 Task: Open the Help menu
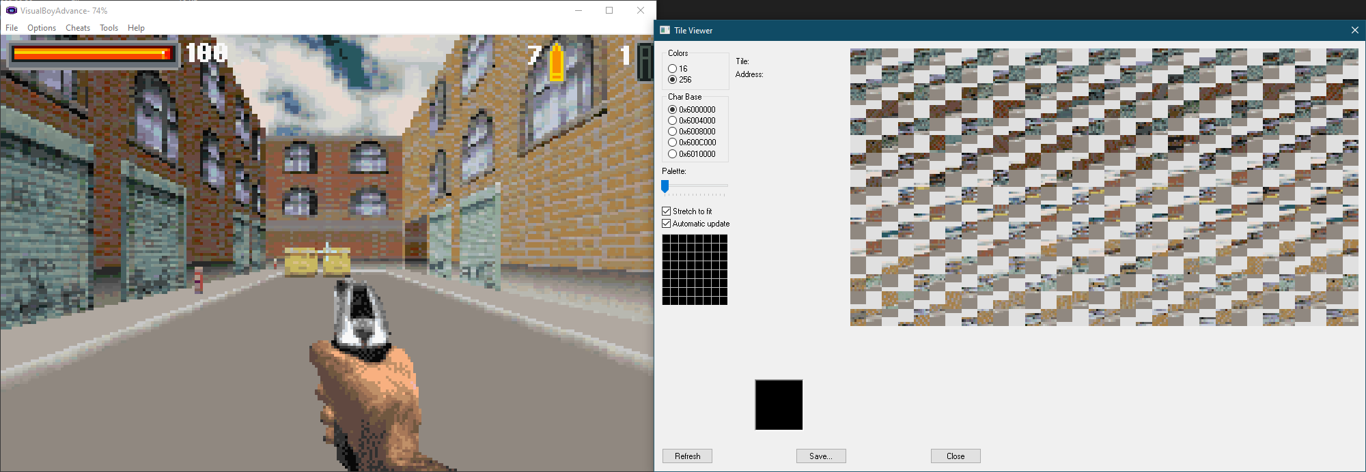tap(136, 28)
